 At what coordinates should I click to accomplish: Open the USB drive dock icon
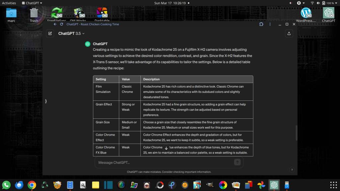point(287,185)
